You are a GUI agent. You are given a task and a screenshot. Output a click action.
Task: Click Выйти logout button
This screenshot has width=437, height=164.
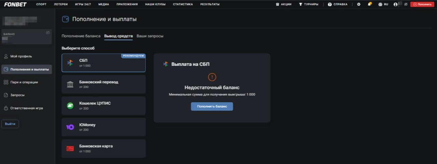(x=10, y=124)
